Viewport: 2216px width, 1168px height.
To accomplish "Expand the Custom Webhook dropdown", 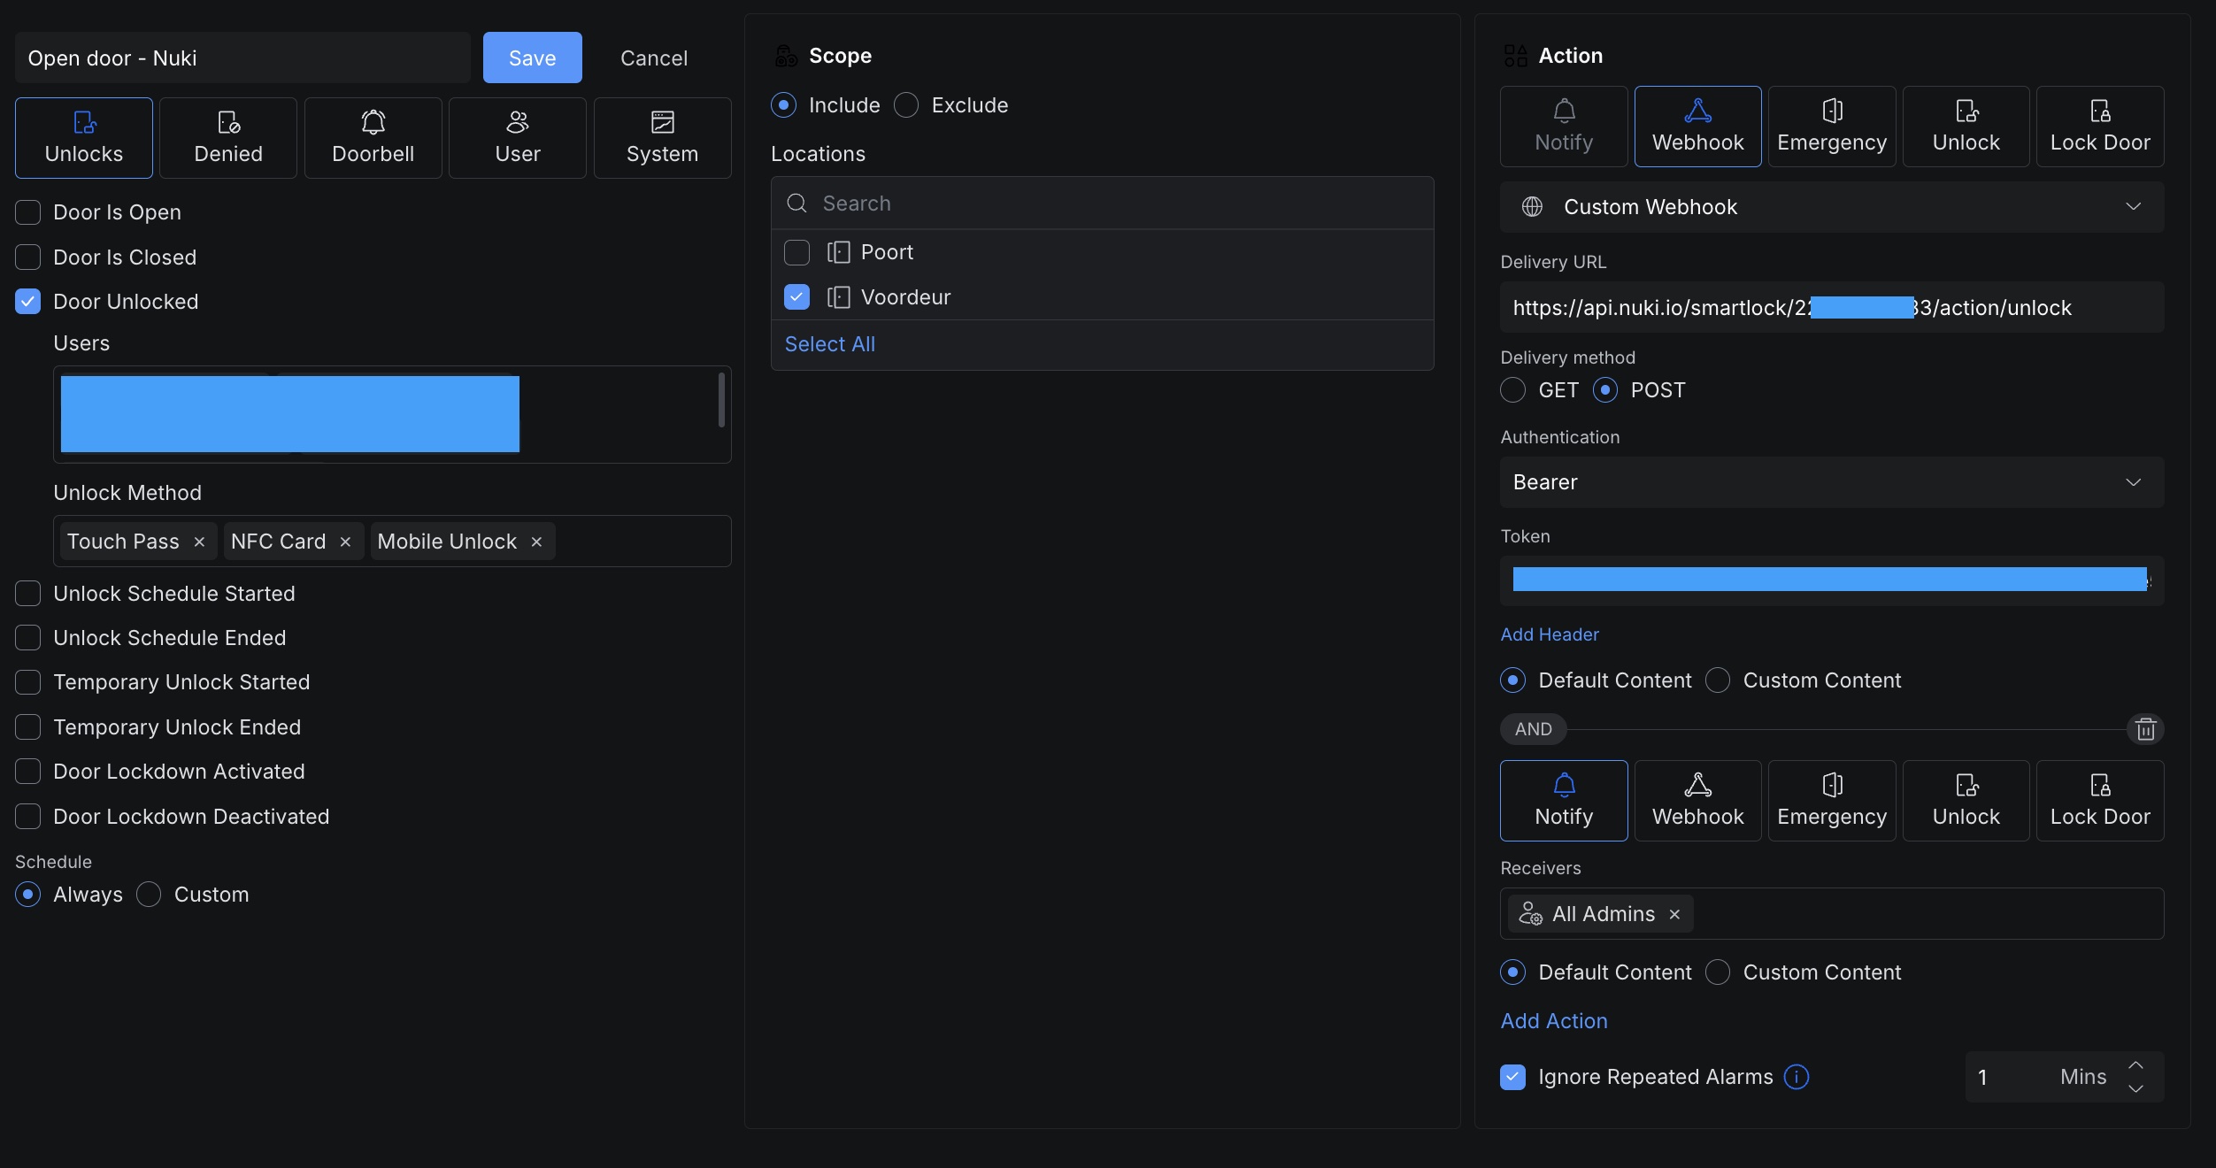I will (1831, 207).
